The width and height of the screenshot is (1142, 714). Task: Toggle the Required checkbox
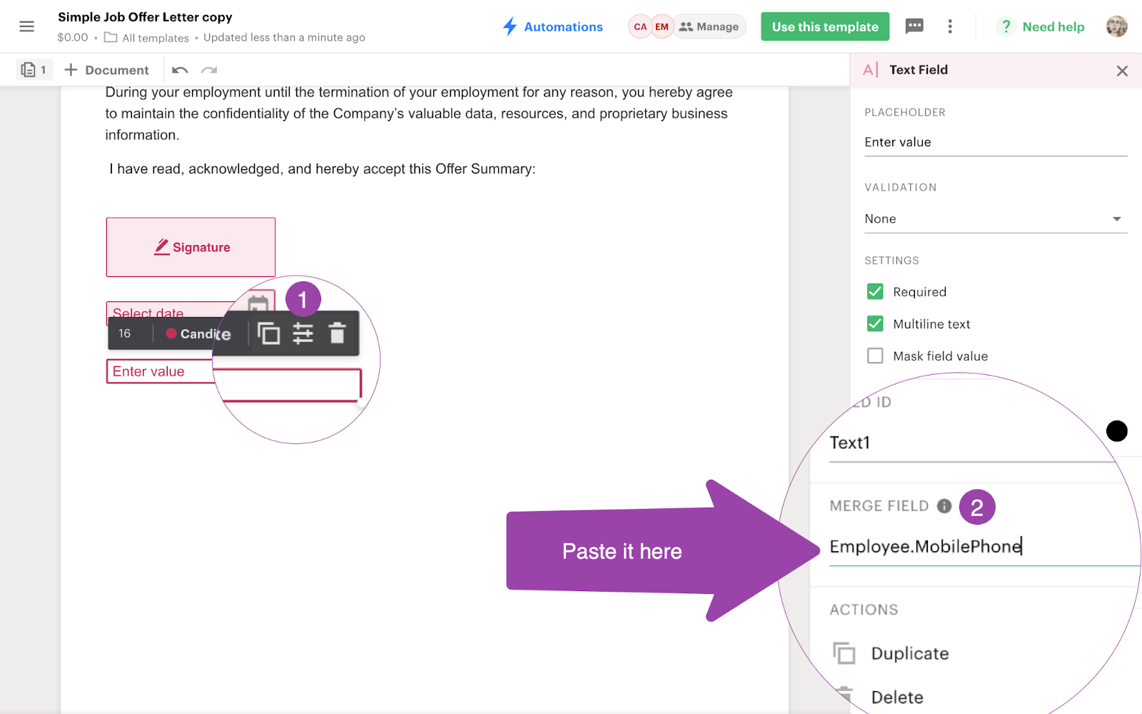[x=875, y=291]
